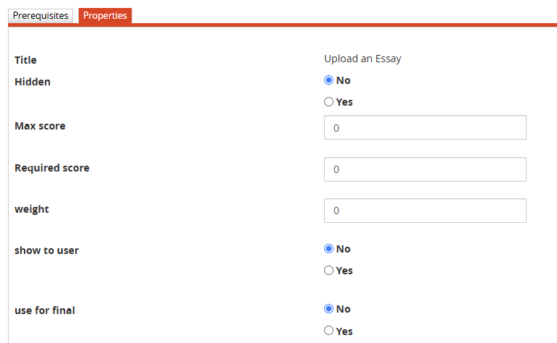Set Hidden to No
This screenshot has height=343, width=557.
pyautogui.click(x=328, y=80)
